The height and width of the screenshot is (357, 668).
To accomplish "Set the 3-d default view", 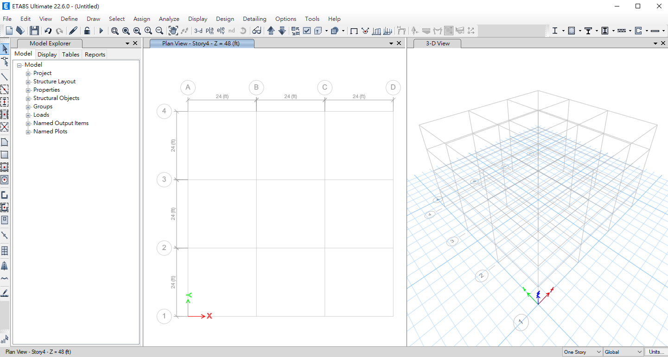I will coord(198,31).
